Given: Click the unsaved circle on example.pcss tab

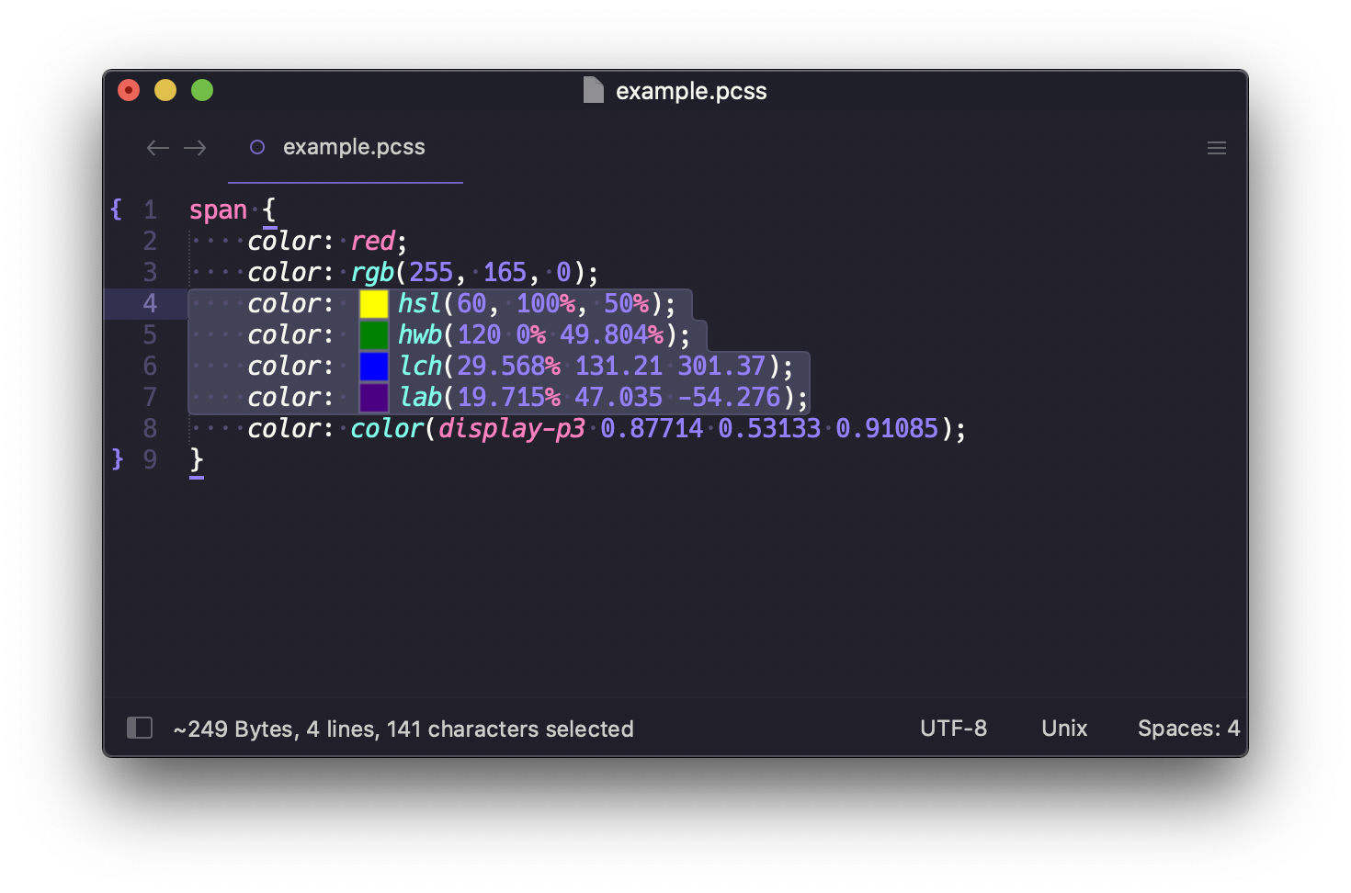Looking at the screenshot, I should (x=257, y=147).
